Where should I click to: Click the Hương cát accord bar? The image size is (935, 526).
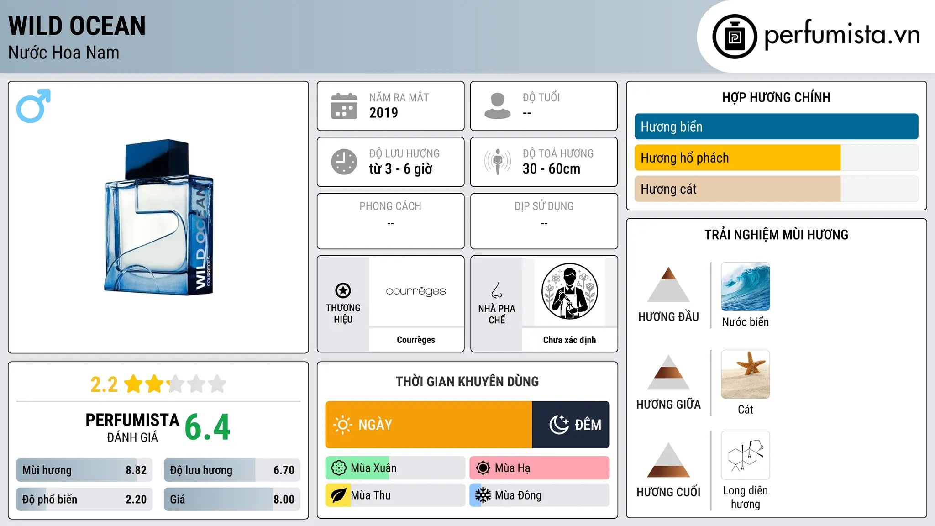coord(777,189)
